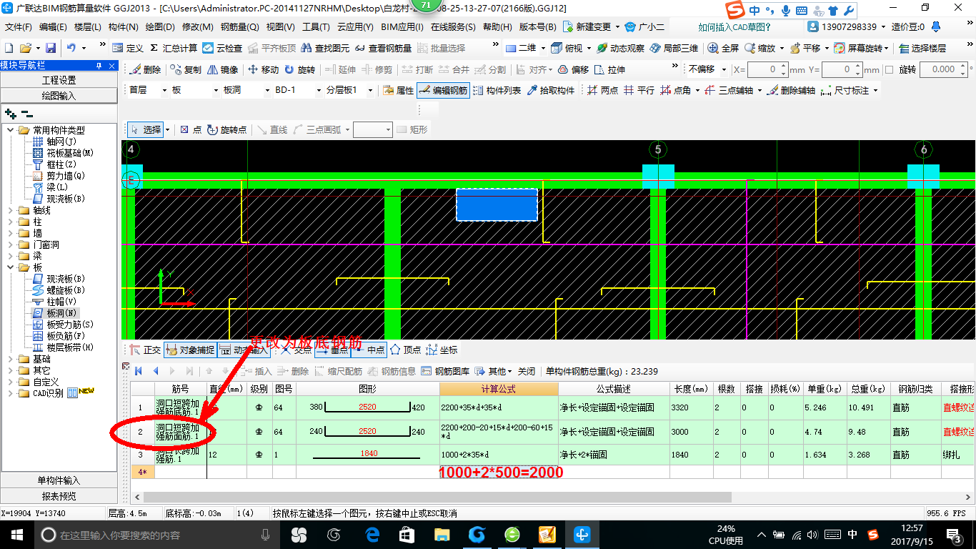Click the Save disk icon
Image resolution: width=976 pixels, height=549 pixels.
coord(51,48)
